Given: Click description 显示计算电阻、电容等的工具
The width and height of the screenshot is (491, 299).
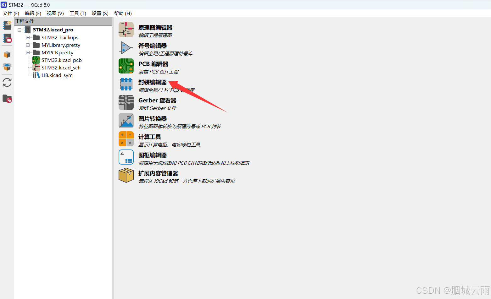Looking at the screenshot, I should 171,144.
